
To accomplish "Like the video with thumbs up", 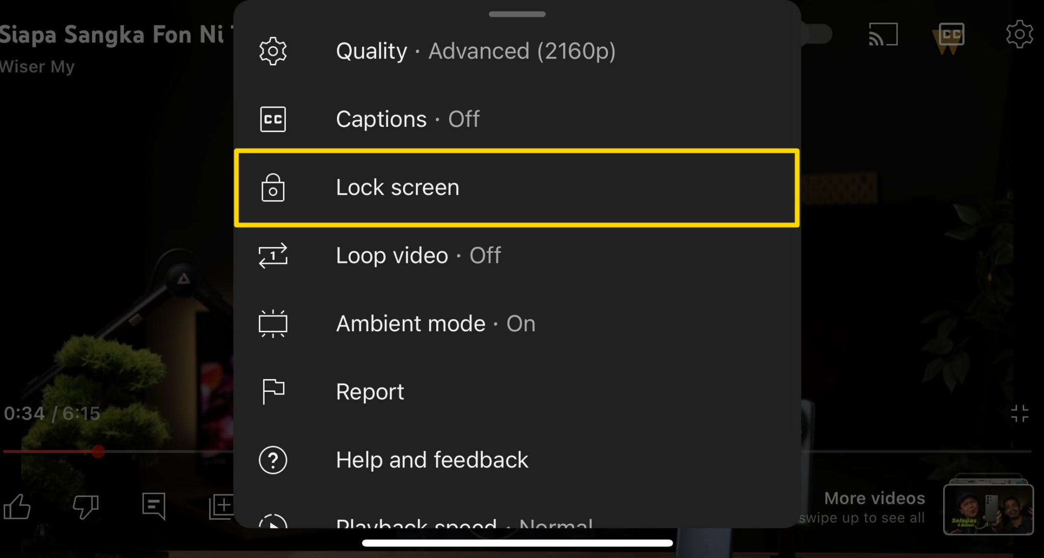I will [x=17, y=507].
